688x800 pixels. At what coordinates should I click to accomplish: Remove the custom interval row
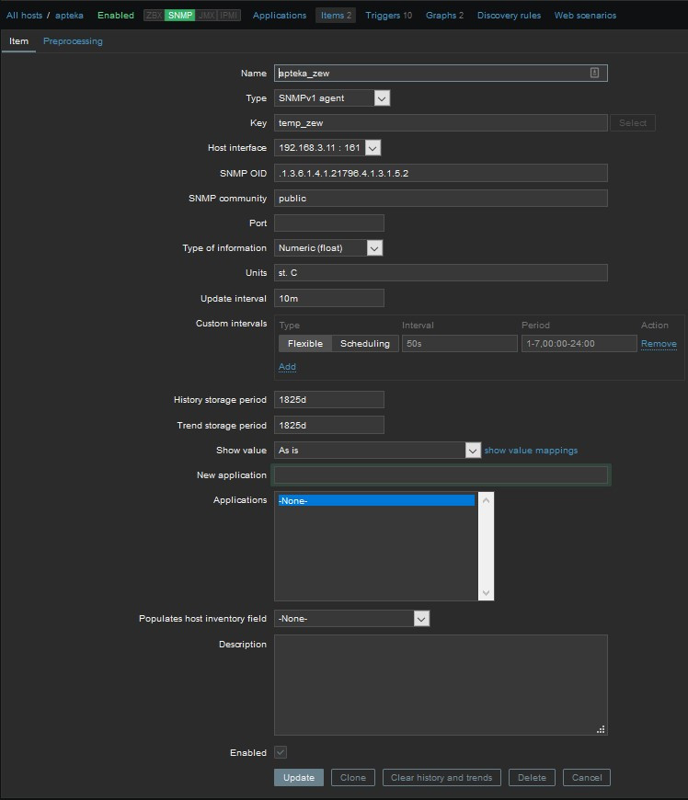pyautogui.click(x=658, y=344)
